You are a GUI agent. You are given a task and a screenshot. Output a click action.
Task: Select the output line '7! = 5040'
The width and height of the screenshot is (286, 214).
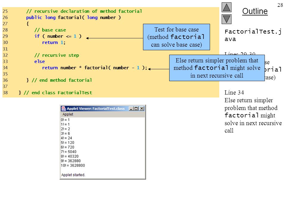pyautogui.click(x=69, y=152)
